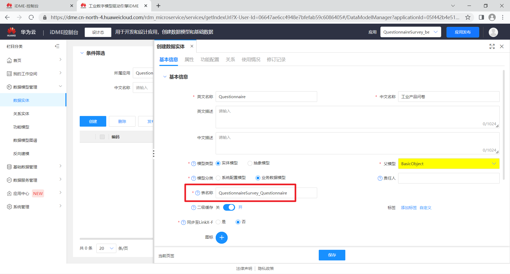Click the help icon next to 二级缓存
510x274 pixels.
point(194,207)
